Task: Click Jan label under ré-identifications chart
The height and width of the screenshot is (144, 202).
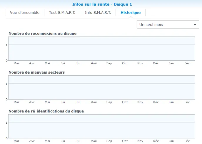Action: point(171,141)
